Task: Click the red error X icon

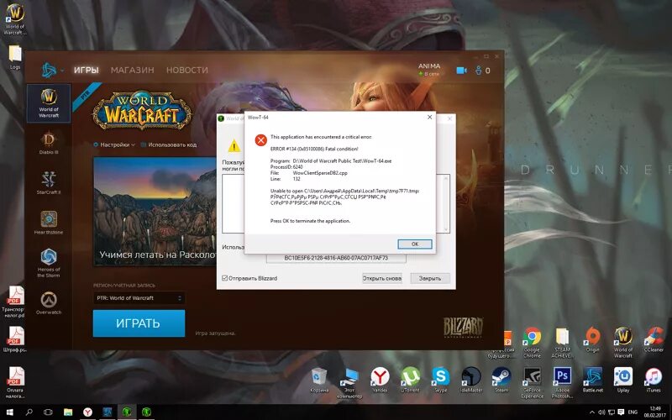Action: [260, 140]
